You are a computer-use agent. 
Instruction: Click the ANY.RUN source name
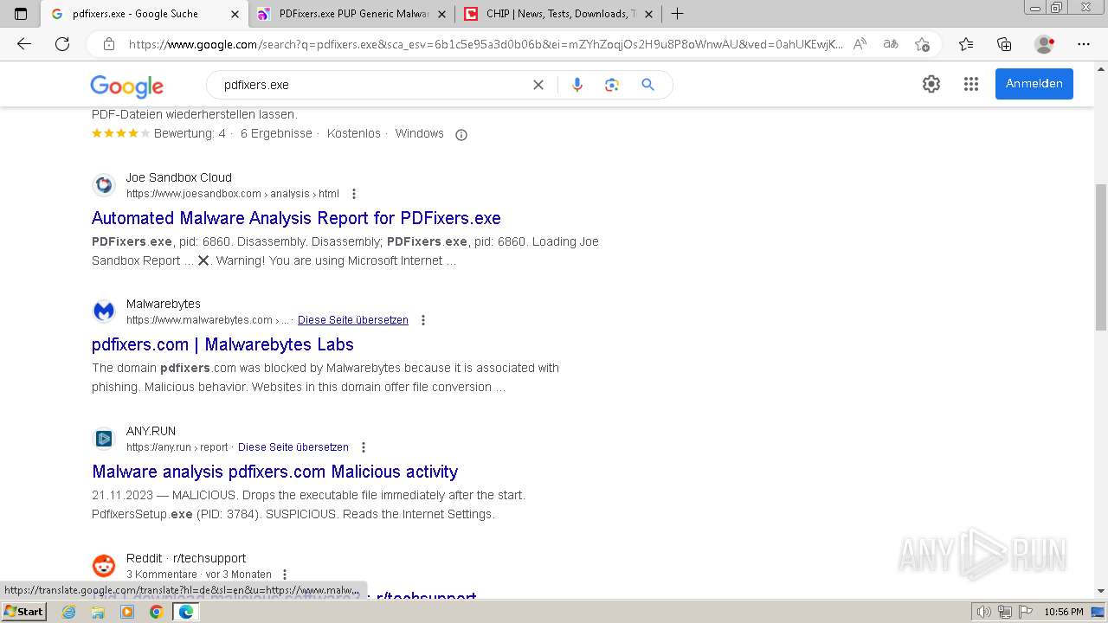click(151, 431)
